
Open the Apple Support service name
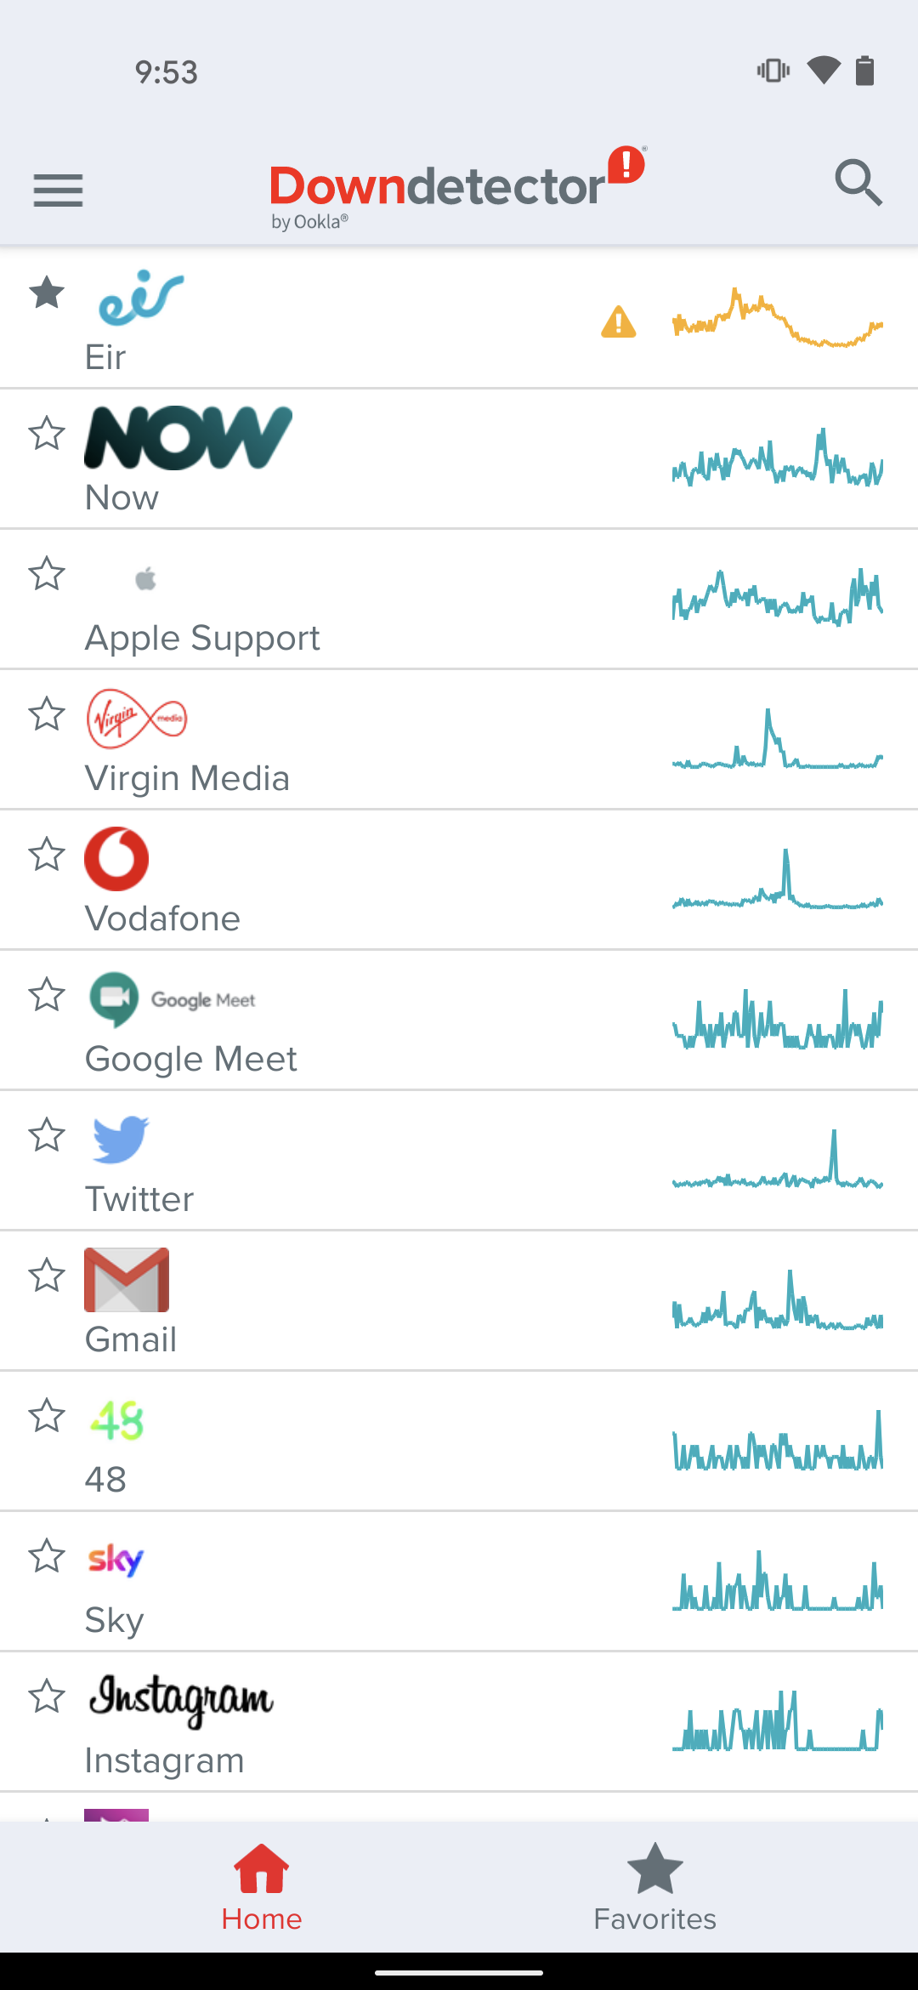[202, 638]
